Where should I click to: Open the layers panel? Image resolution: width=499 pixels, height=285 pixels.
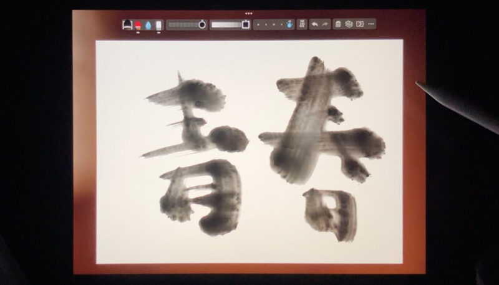(349, 24)
